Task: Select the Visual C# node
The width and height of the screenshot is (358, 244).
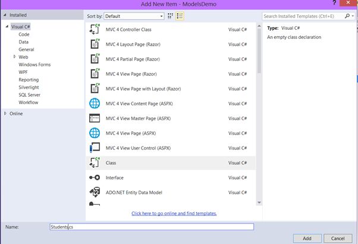Action: (x=21, y=27)
